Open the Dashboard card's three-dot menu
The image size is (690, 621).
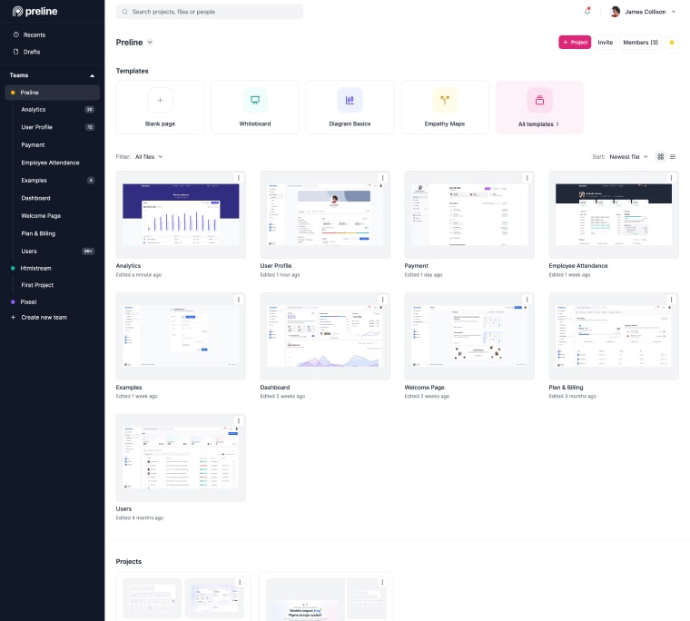click(x=383, y=300)
